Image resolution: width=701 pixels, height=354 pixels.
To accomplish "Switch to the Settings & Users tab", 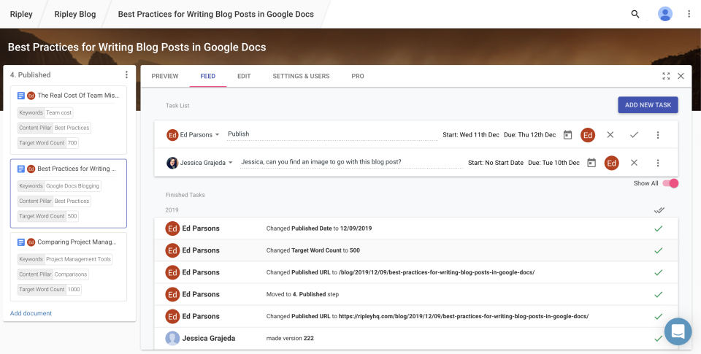I will pos(301,76).
